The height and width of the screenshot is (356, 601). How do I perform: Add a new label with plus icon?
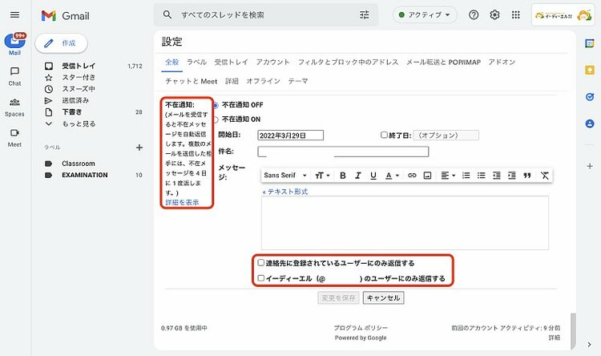coord(139,148)
